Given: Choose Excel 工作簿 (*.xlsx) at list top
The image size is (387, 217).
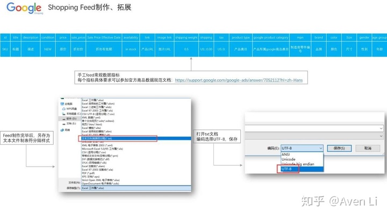Looking at the screenshot, I should tap(93, 100).
